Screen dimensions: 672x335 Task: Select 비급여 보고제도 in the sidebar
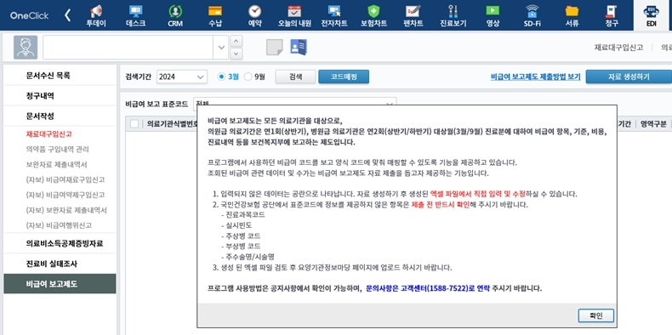[x=60, y=284]
